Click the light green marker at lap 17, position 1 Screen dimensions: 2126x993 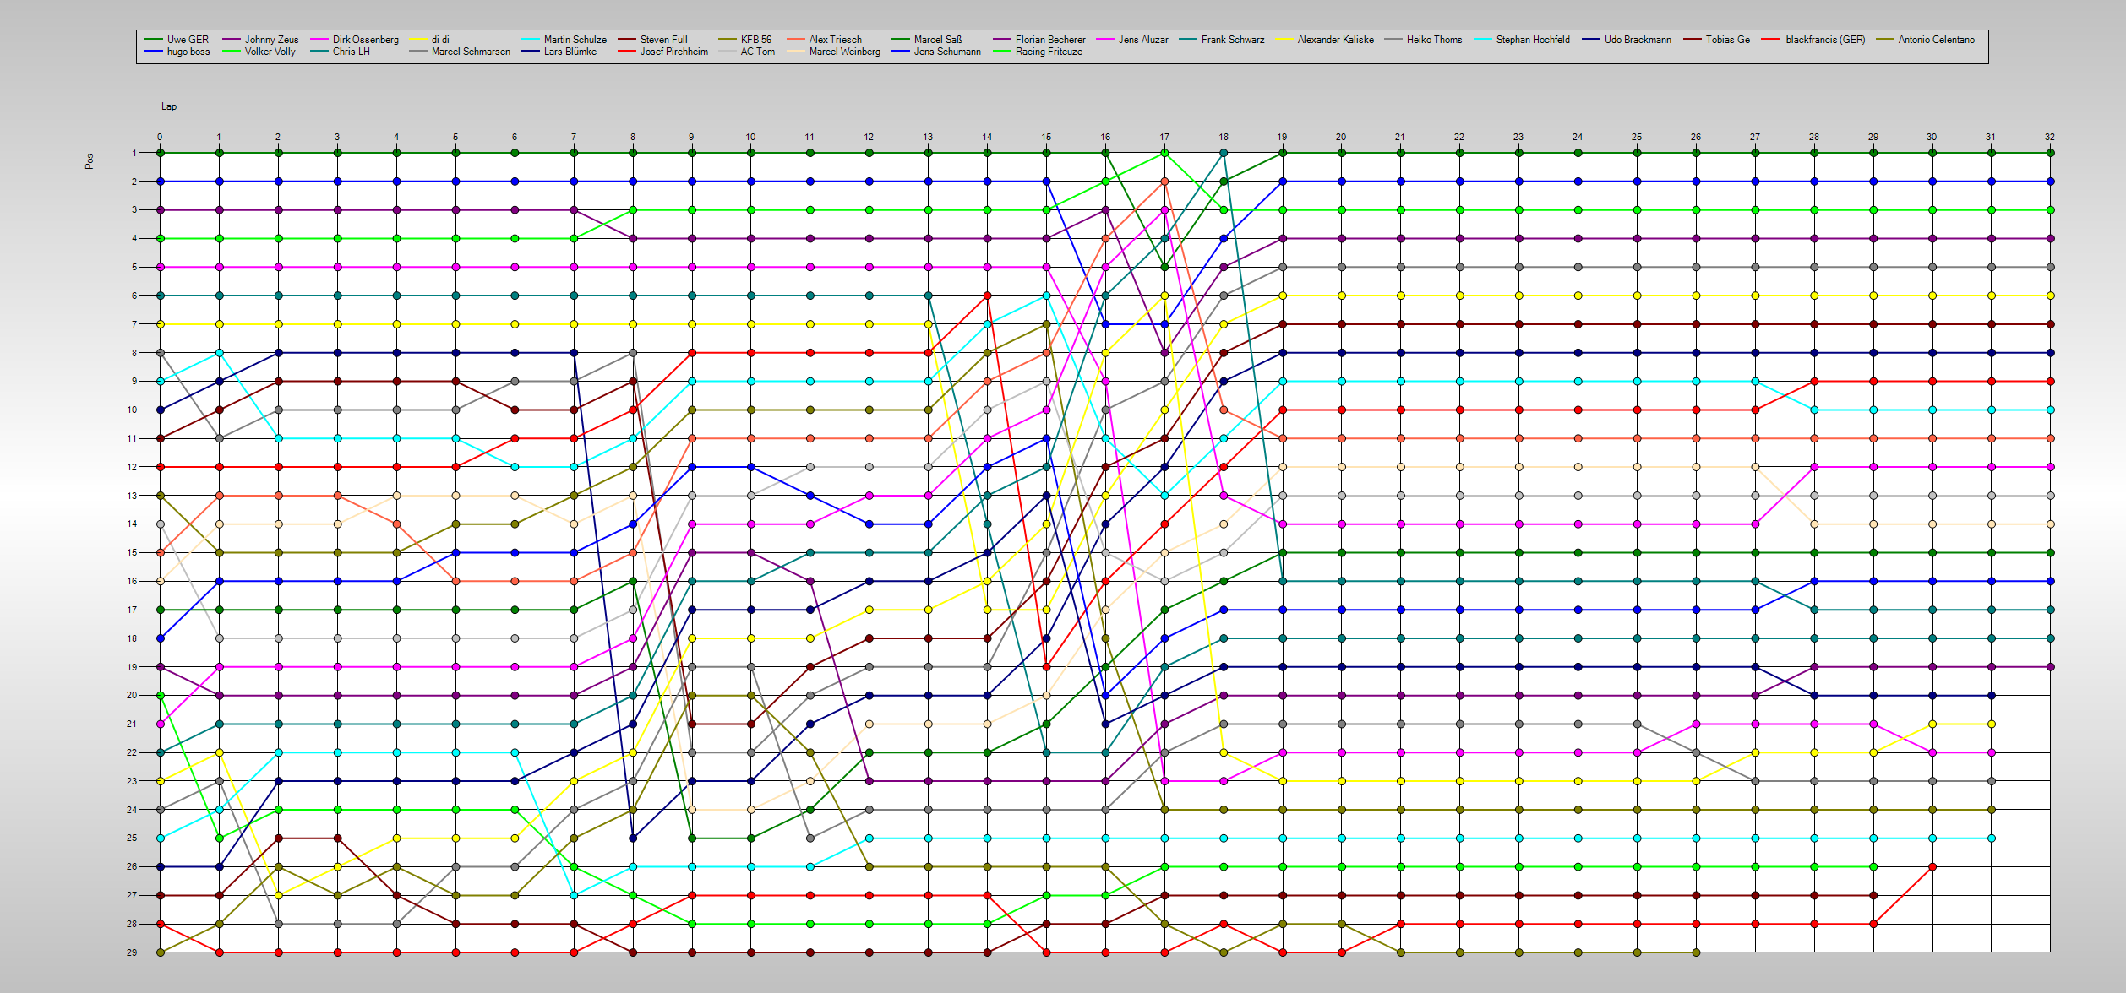pyautogui.click(x=1164, y=153)
